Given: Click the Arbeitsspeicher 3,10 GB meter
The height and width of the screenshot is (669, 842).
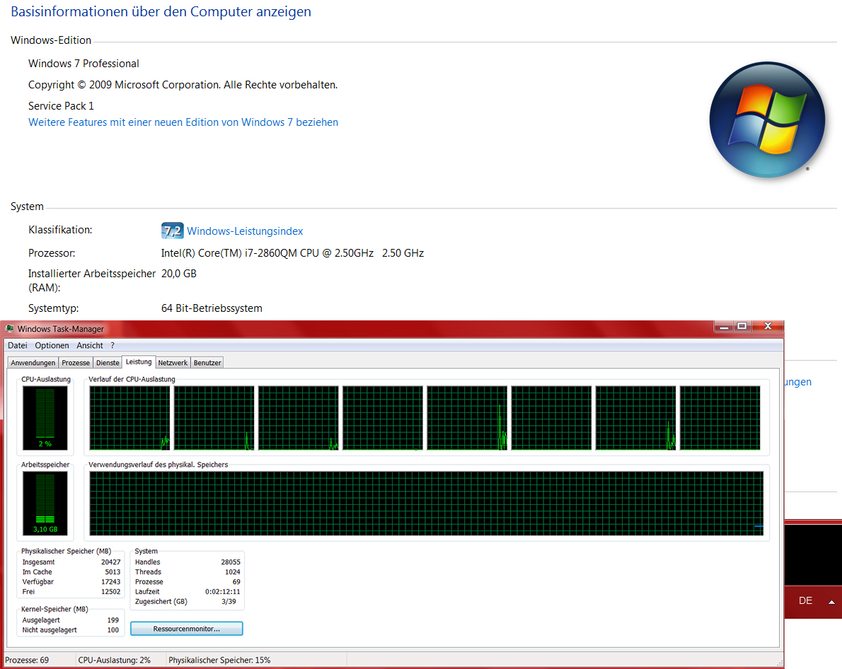Looking at the screenshot, I should [45, 503].
